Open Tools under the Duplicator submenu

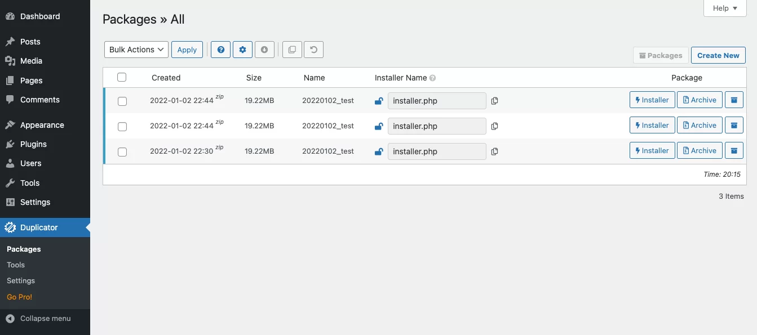pos(16,265)
